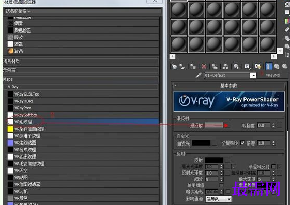Click the 细分 spinner arrows
The height and width of the screenshot is (205, 290).
(x=221, y=179)
